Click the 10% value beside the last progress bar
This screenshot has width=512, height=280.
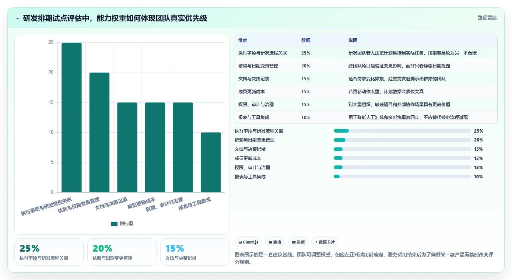coord(478,177)
